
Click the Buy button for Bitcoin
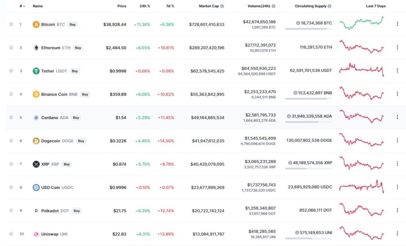pyautogui.click(x=73, y=25)
